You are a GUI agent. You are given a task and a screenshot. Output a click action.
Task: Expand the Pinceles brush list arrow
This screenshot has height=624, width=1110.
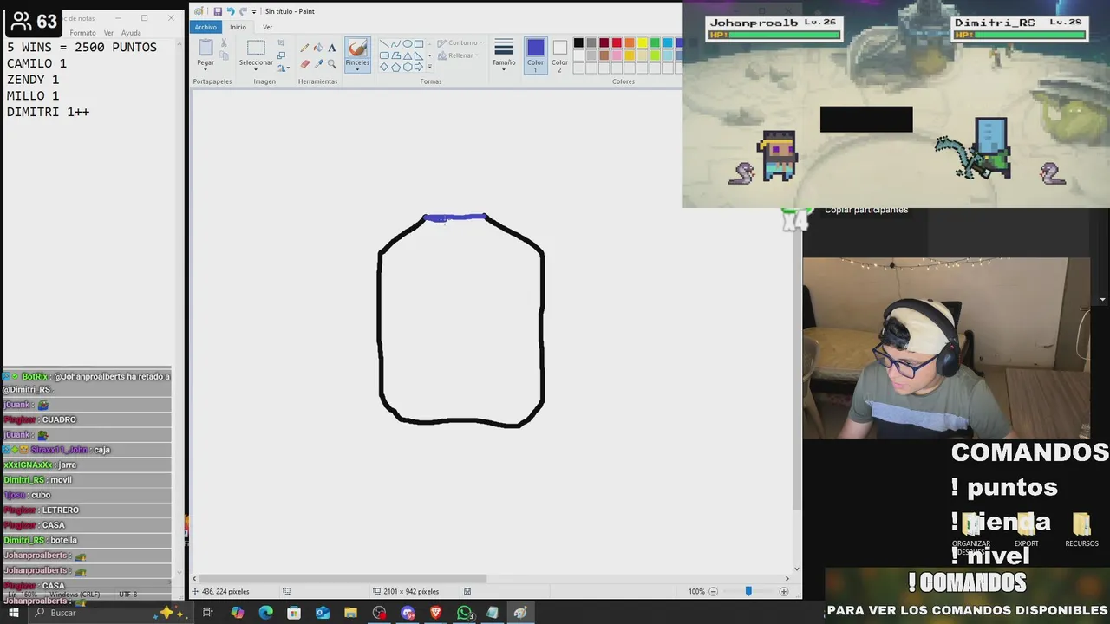pos(357,69)
